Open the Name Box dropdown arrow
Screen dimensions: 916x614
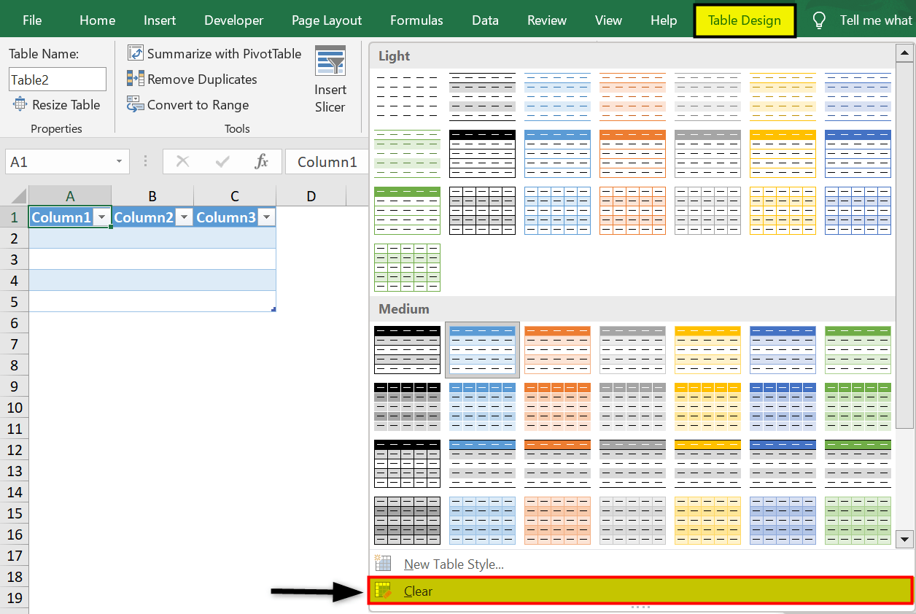pos(119,161)
